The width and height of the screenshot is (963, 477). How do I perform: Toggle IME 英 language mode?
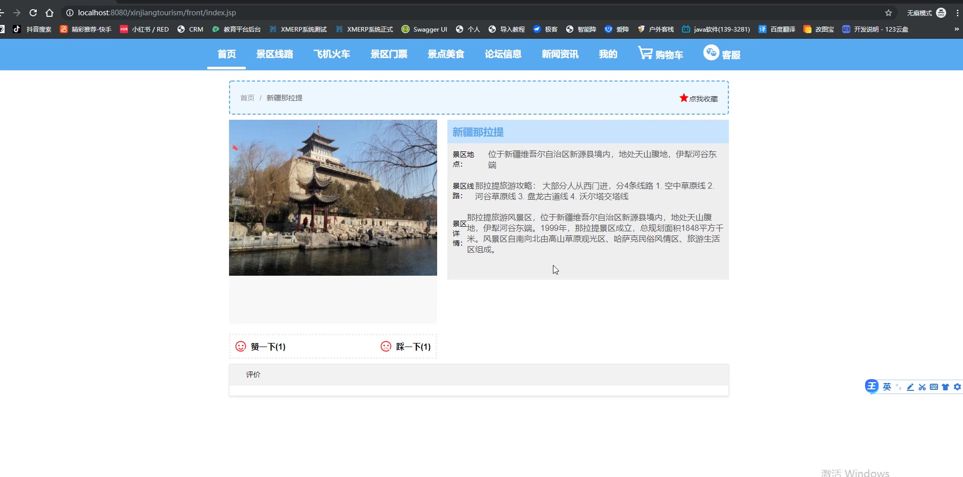point(887,387)
